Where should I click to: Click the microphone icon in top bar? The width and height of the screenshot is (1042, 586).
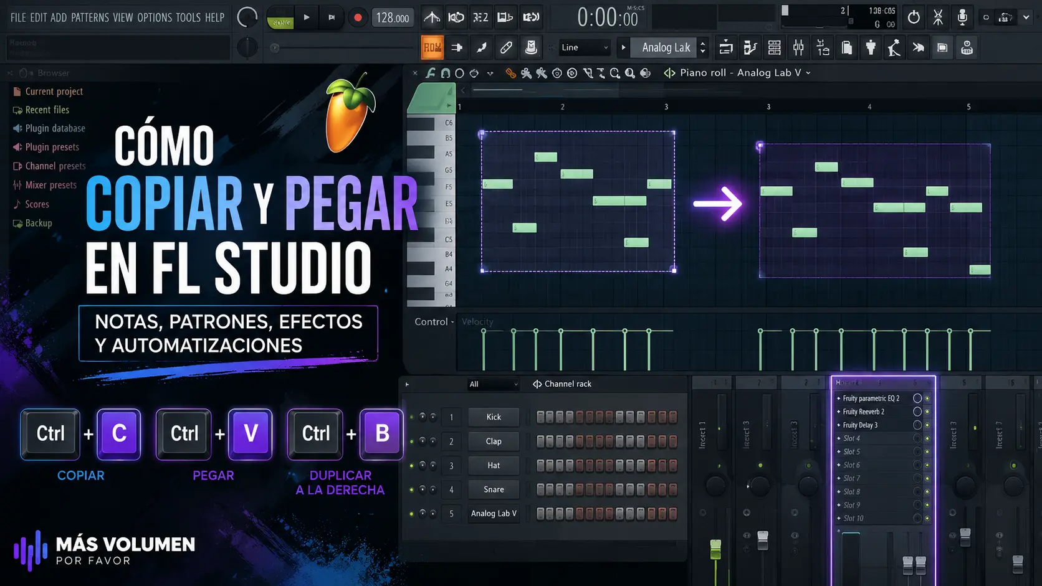point(962,17)
